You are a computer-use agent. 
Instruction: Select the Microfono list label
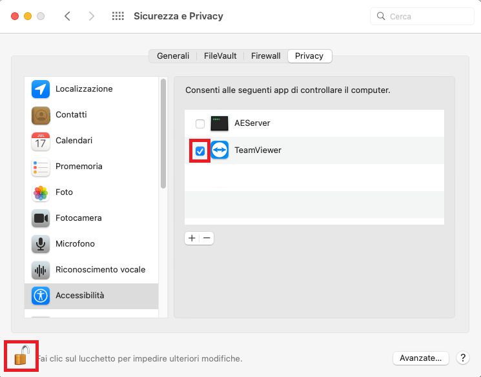click(75, 243)
